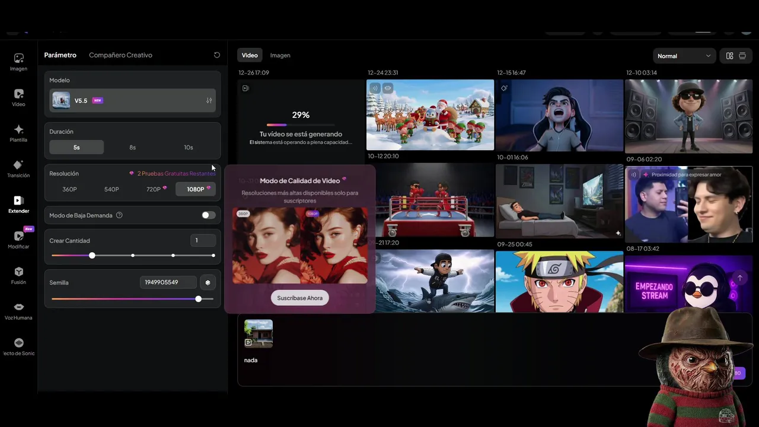Select the Extender tool in sidebar
The image size is (759, 427).
[x=18, y=204]
